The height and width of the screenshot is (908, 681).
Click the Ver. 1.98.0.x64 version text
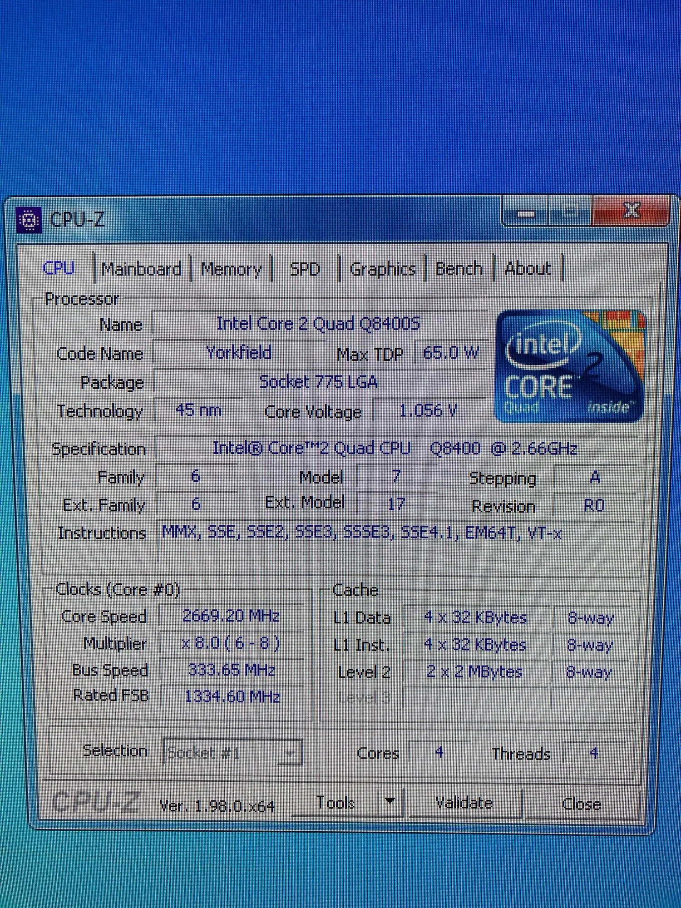tap(217, 806)
